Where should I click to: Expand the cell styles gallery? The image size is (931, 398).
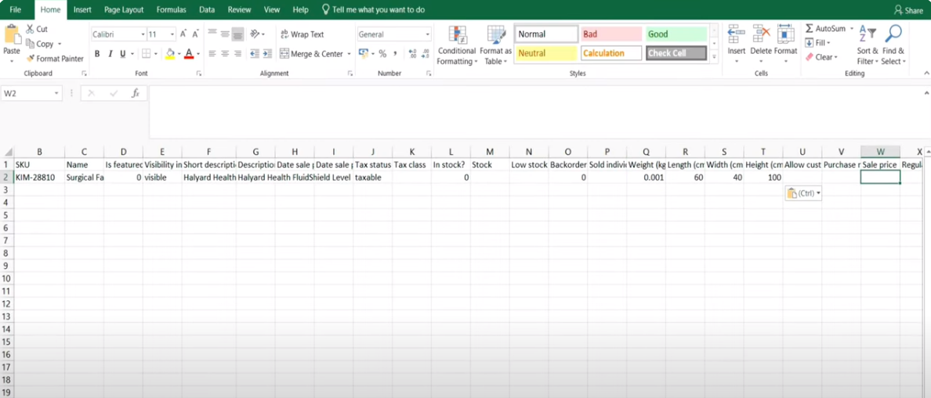(x=714, y=57)
